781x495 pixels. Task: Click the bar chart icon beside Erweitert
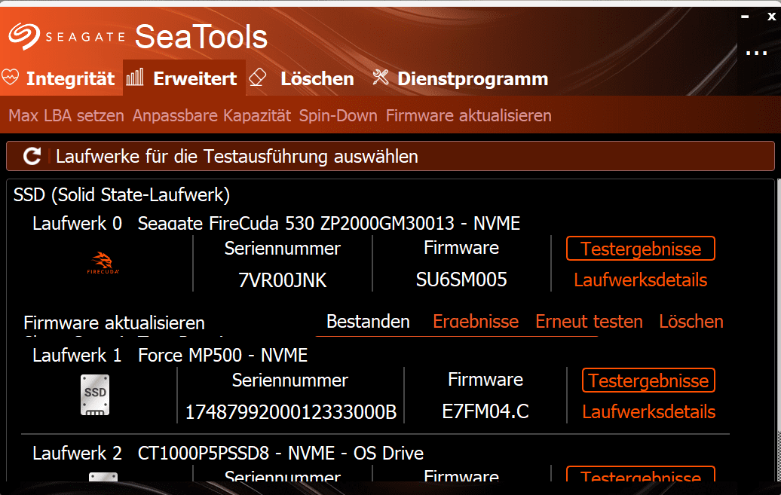tap(135, 77)
